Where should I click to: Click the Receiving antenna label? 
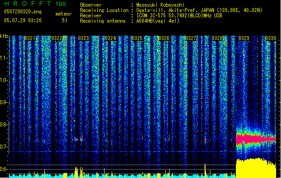click(x=103, y=21)
